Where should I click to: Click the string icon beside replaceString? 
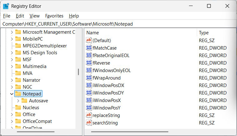(89, 115)
